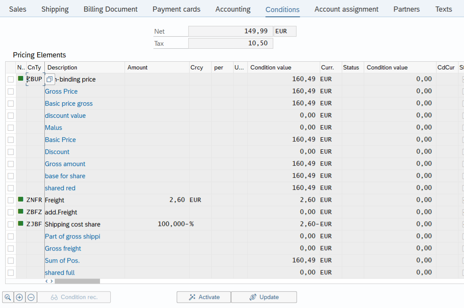The height and width of the screenshot is (308, 464).
Task: Check the discount value row checkbox
Action: coord(11,116)
